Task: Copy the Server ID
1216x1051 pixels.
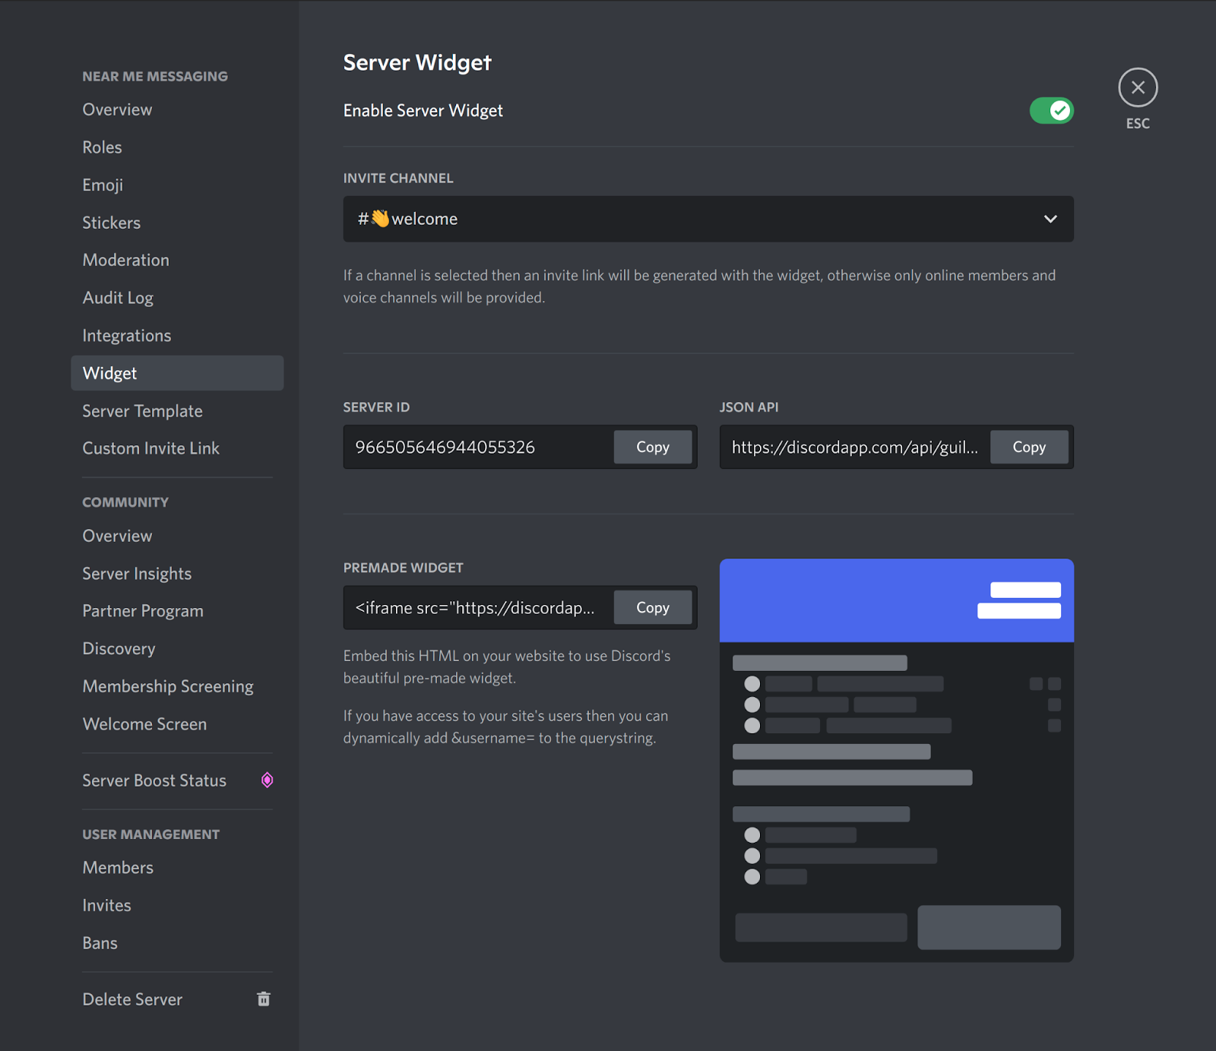Action: click(652, 447)
